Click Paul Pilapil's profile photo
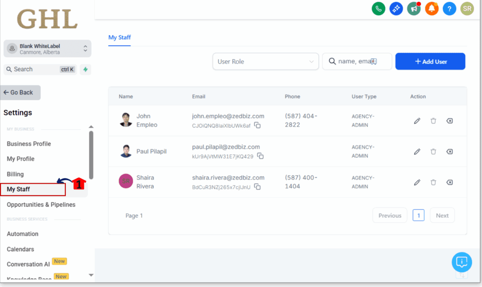Viewport: 482px width, 287px height. pyautogui.click(x=126, y=151)
